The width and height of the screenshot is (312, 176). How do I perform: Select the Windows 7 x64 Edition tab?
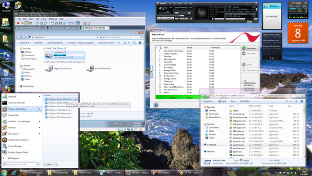[95, 28]
